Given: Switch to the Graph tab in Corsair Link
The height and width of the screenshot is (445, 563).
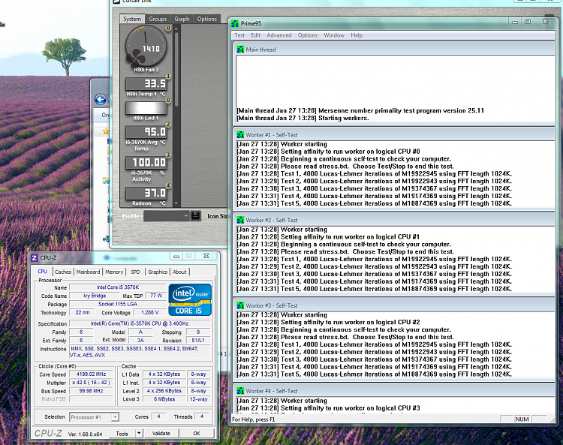Looking at the screenshot, I should point(182,19).
